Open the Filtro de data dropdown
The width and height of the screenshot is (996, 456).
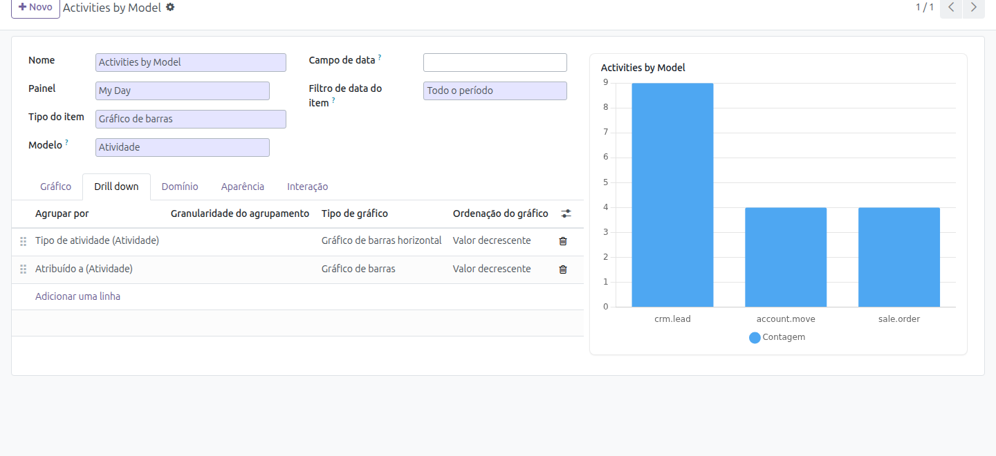pyautogui.click(x=495, y=91)
